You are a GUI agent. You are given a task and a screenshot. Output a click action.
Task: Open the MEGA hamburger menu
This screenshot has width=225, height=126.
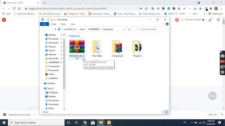click(x=218, y=20)
